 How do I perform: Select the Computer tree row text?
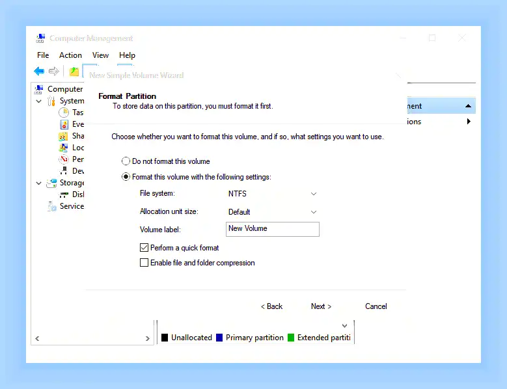(x=65, y=89)
